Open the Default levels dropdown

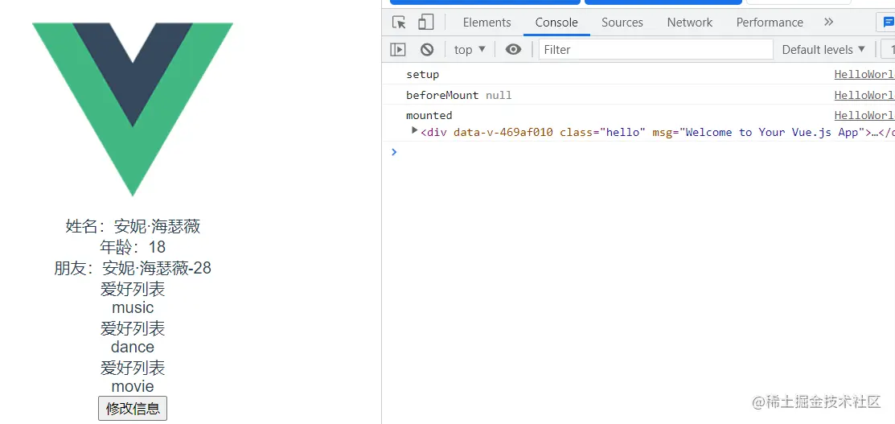[x=823, y=50]
